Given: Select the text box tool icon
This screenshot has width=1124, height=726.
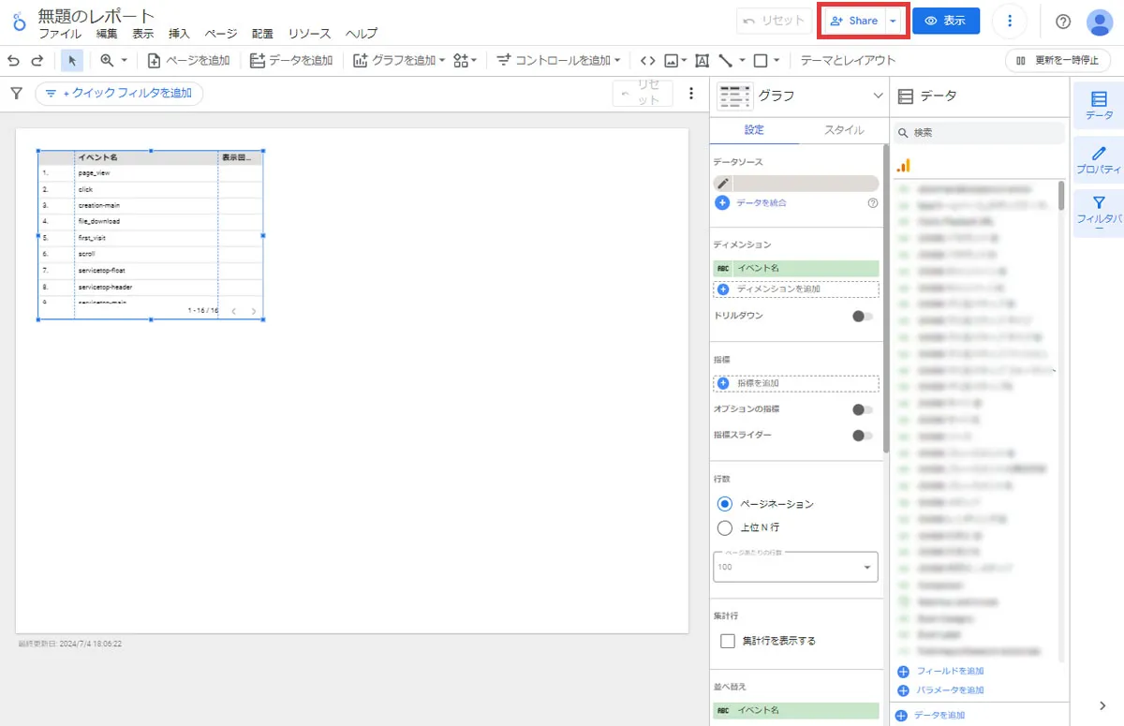Looking at the screenshot, I should click(x=702, y=60).
